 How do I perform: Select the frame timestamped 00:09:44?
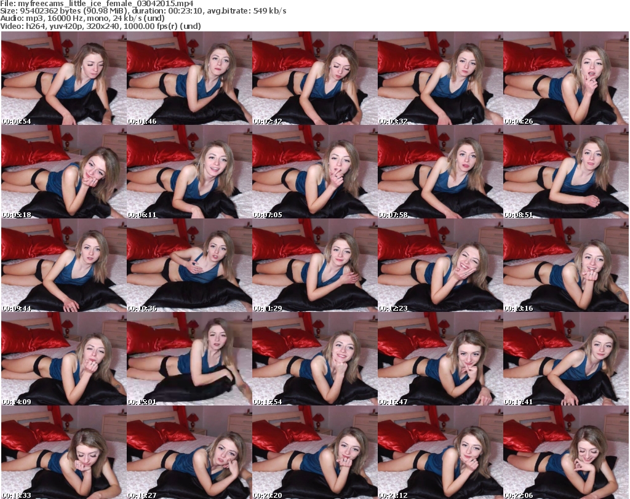[x=64, y=265]
